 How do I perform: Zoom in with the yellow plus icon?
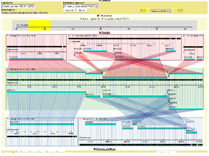coord(174,10)
